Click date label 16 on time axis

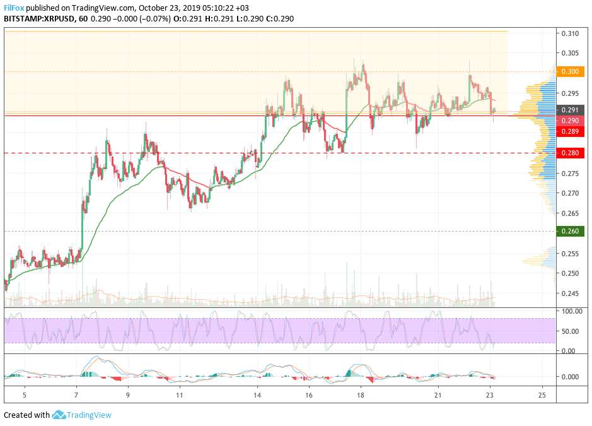pos(309,395)
